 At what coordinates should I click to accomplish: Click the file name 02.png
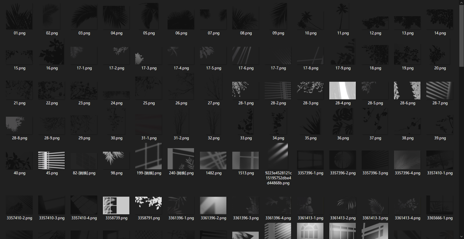(52, 33)
